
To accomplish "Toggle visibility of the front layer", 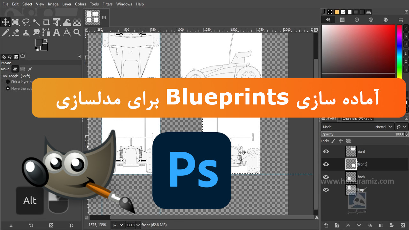I will click(326, 164).
